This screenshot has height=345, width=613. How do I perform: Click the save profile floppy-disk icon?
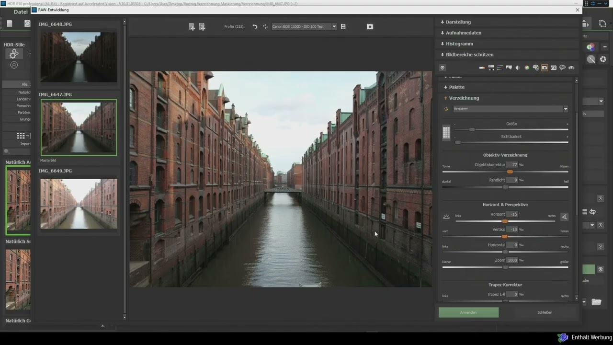pos(343,27)
